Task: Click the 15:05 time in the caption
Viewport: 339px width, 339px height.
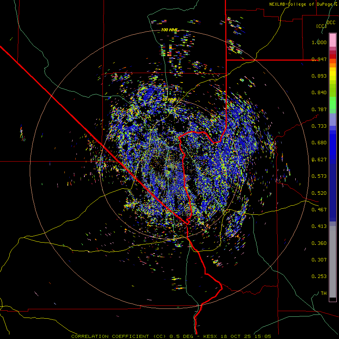Action: coord(263,336)
